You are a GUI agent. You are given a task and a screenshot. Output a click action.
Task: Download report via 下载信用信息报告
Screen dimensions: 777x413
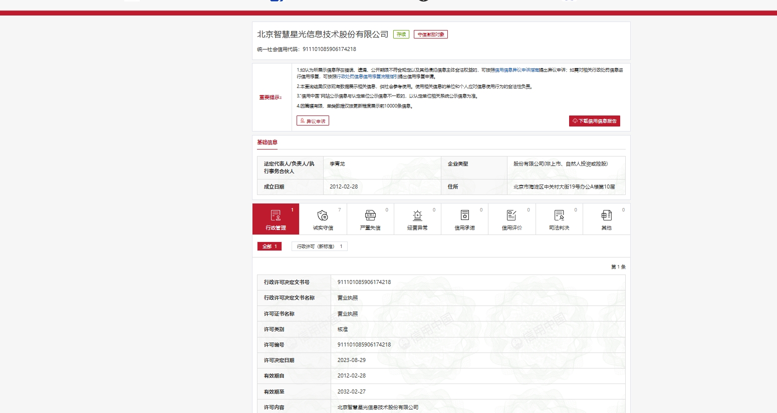point(595,121)
